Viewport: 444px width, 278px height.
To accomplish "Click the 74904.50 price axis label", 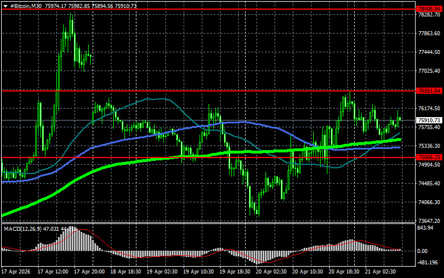I will [x=429, y=164].
